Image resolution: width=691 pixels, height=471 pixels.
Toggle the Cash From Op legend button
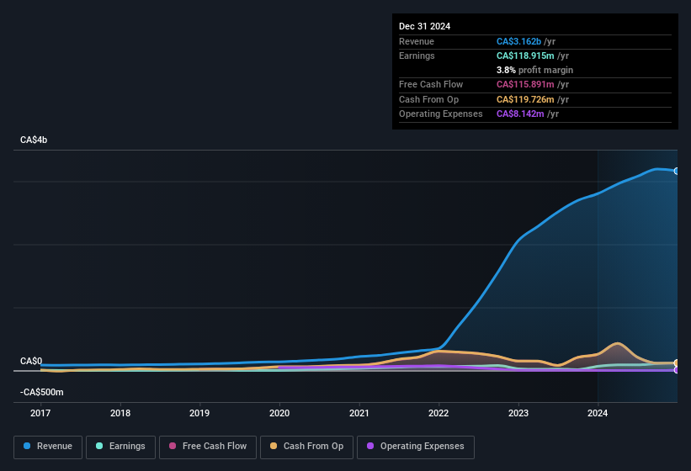coord(306,447)
